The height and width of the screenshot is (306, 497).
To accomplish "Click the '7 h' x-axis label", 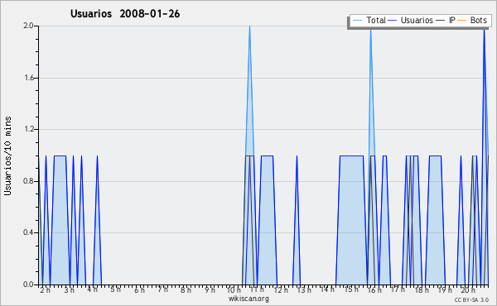I will [162, 289].
